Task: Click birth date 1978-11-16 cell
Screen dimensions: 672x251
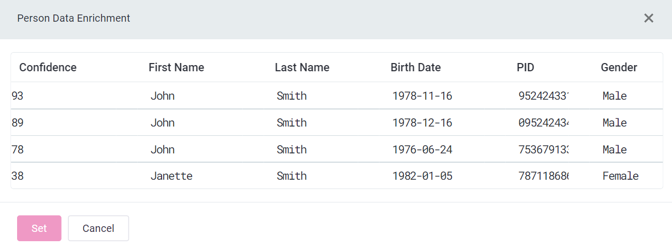Action: coord(422,96)
